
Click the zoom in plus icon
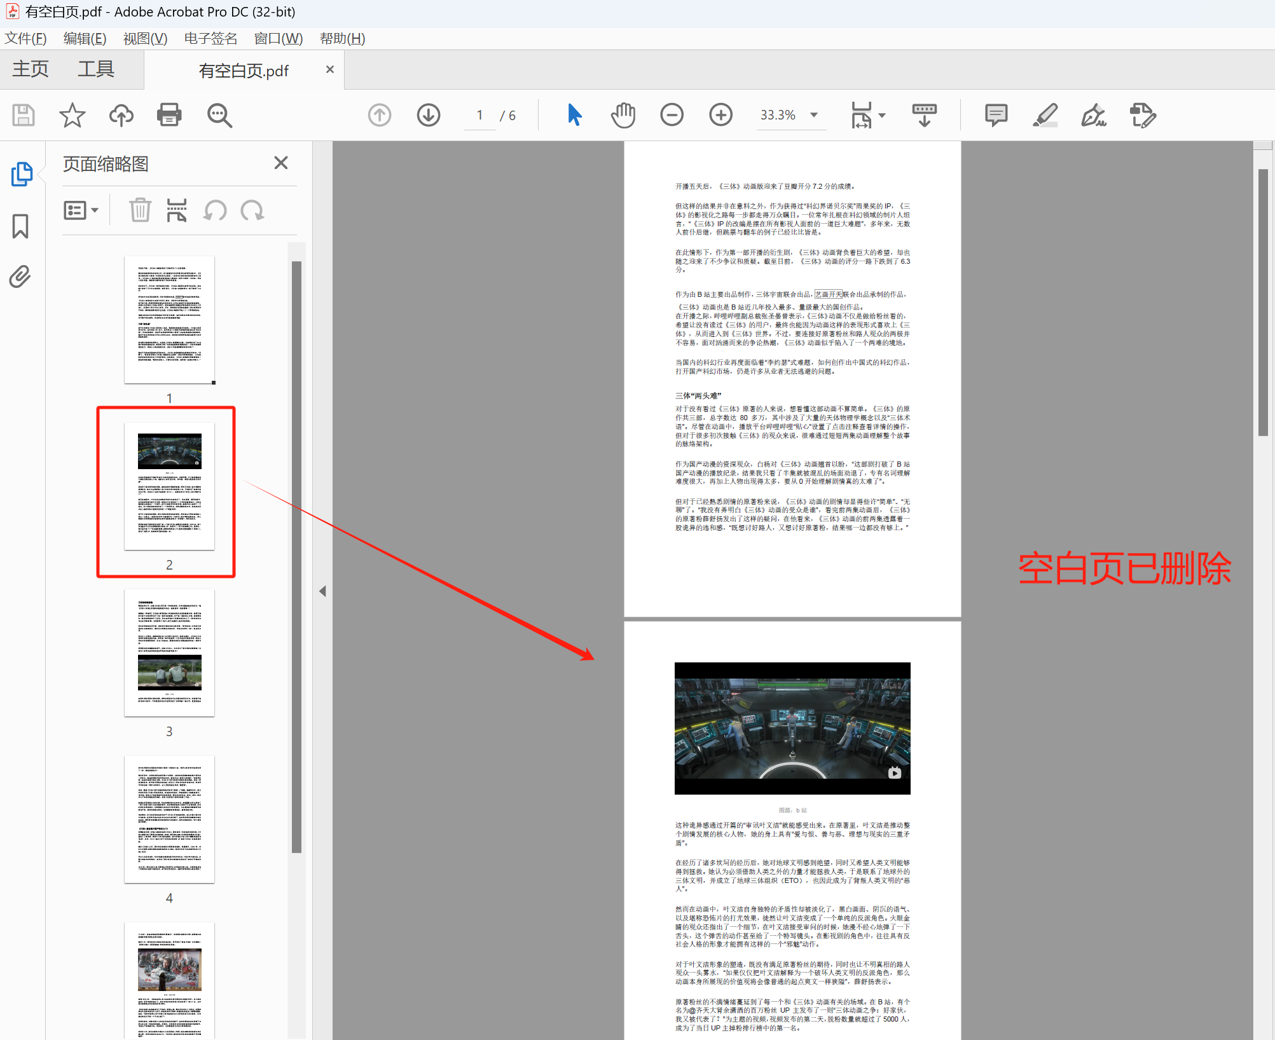pyautogui.click(x=720, y=115)
